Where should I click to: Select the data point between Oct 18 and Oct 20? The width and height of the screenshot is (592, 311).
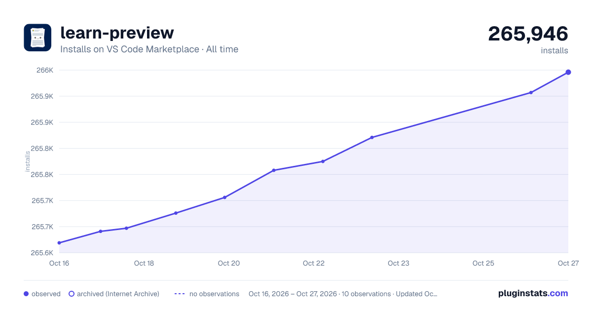coord(176,213)
